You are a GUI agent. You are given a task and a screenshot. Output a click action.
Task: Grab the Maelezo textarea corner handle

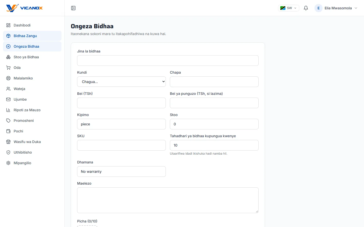click(x=257, y=211)
